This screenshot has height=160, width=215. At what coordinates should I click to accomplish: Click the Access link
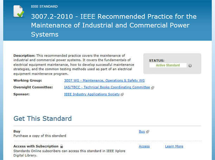click(x=144, y=146)
